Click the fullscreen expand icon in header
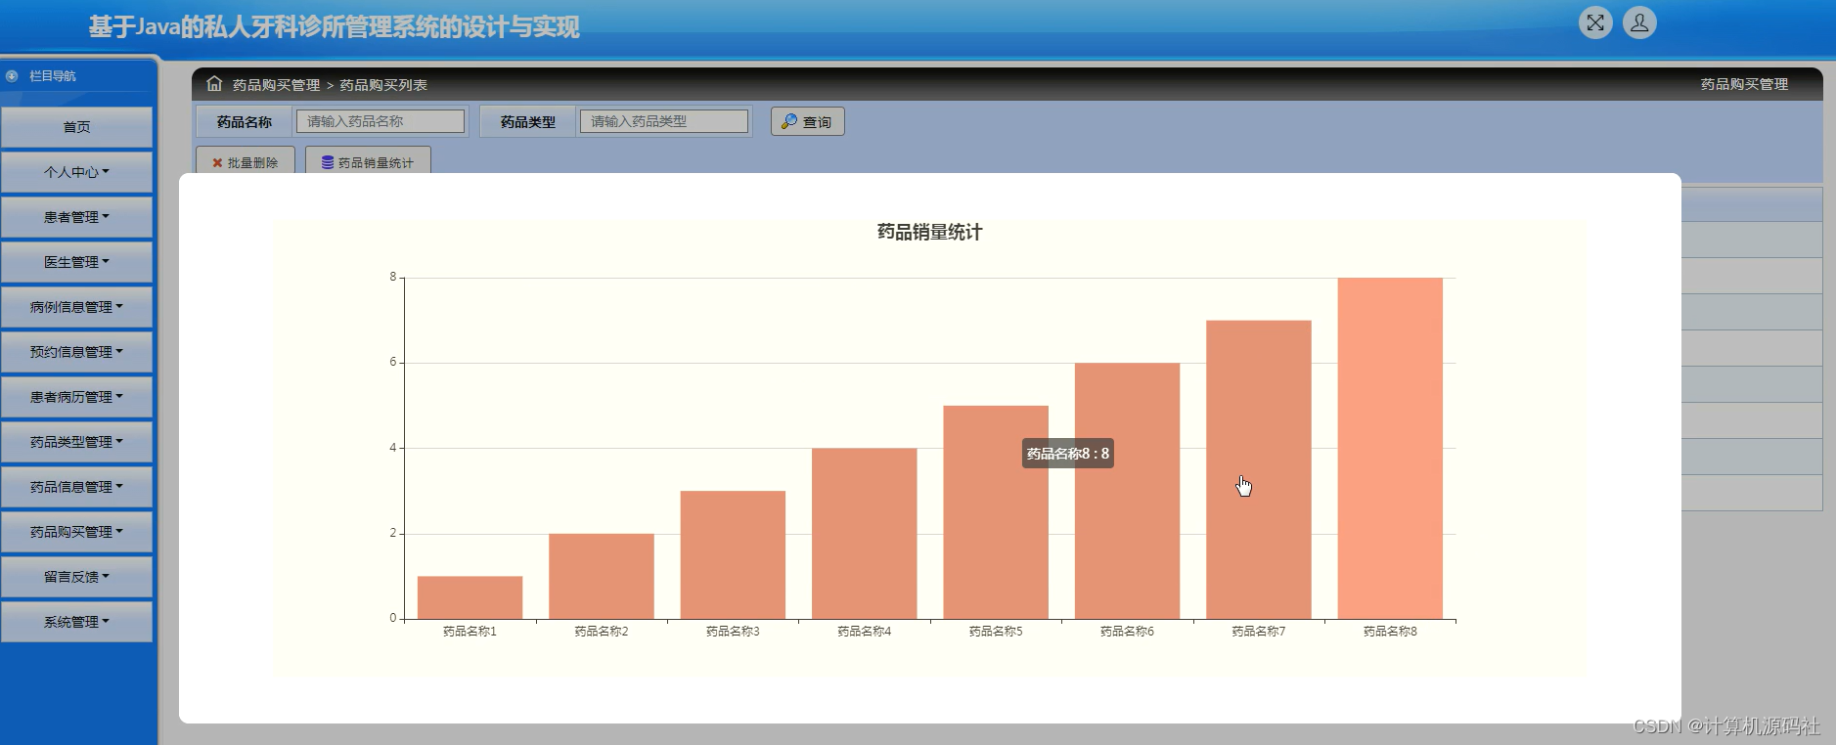1836x745 pixels. 1595,22
